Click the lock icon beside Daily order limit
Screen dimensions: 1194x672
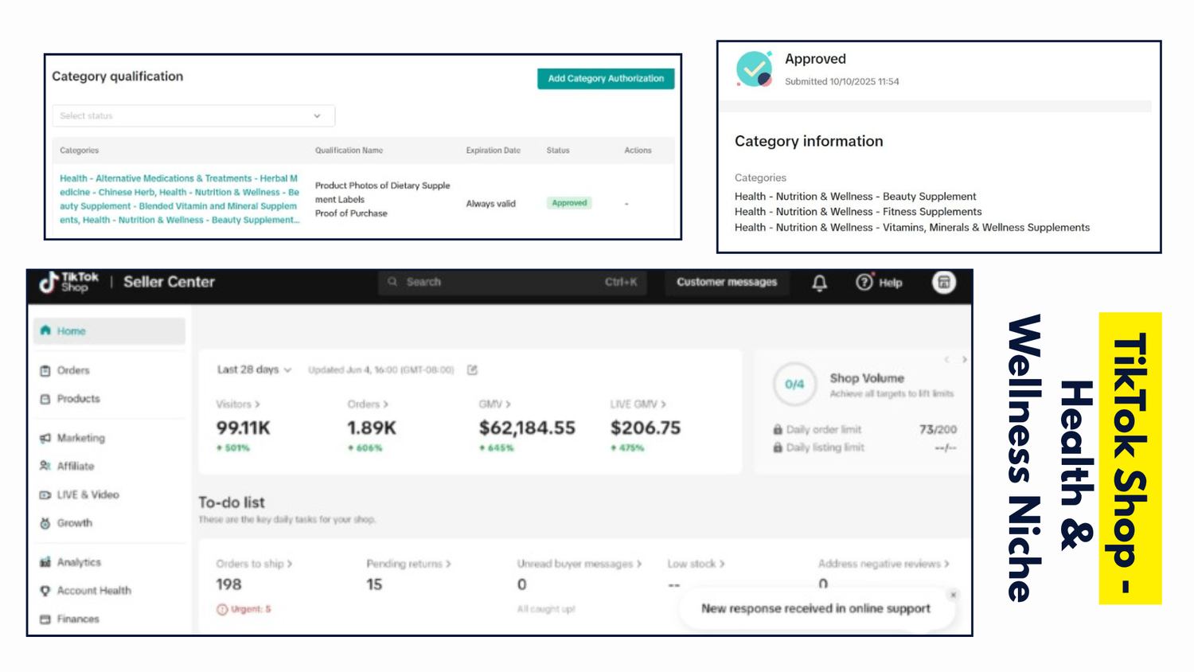point(778,429)
